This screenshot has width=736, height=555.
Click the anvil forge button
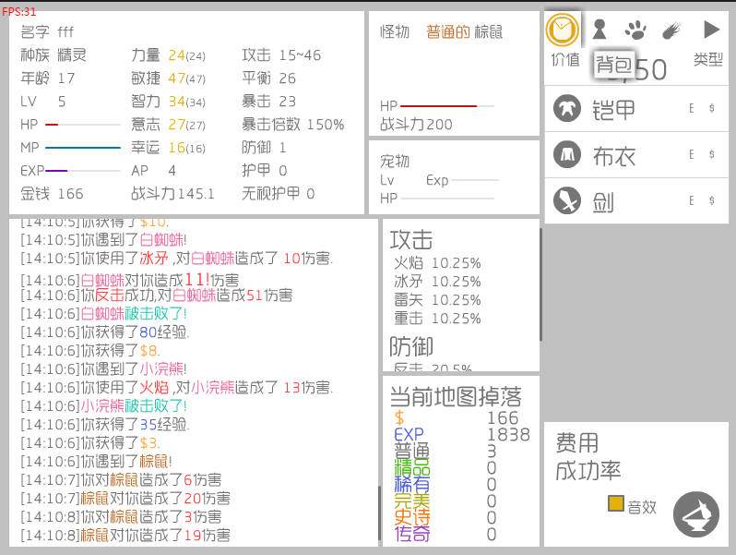tap(695, 514)
